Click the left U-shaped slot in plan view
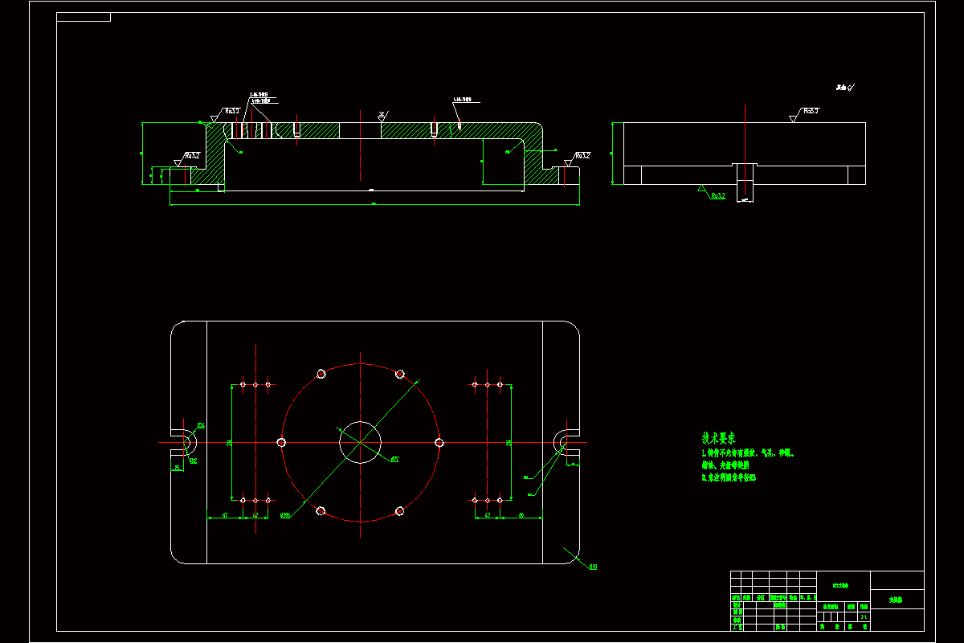Image resolution: width=964 pixels, height=643 pixels. coord(183,442)
